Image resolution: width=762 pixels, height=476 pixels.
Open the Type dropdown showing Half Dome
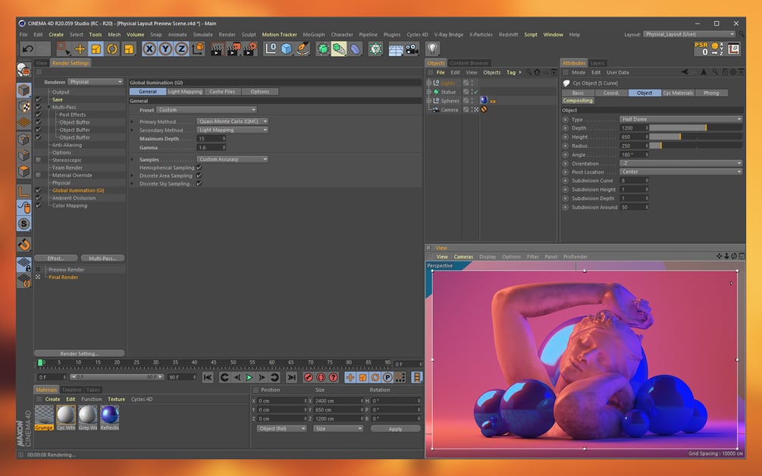point(681,119)
